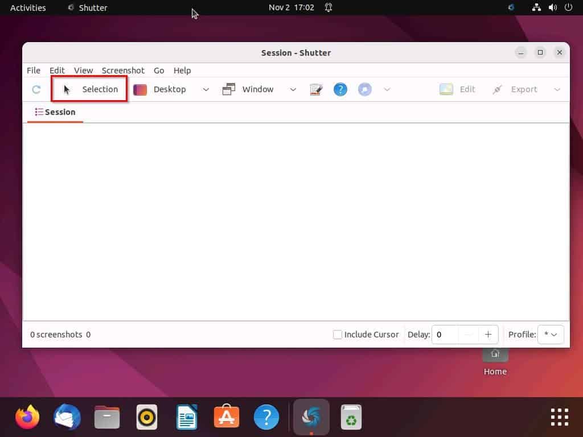Viewport: 583px width, 437px height.
Task: Launch Thunderbird mail from the dock
Action: [67, 417]
